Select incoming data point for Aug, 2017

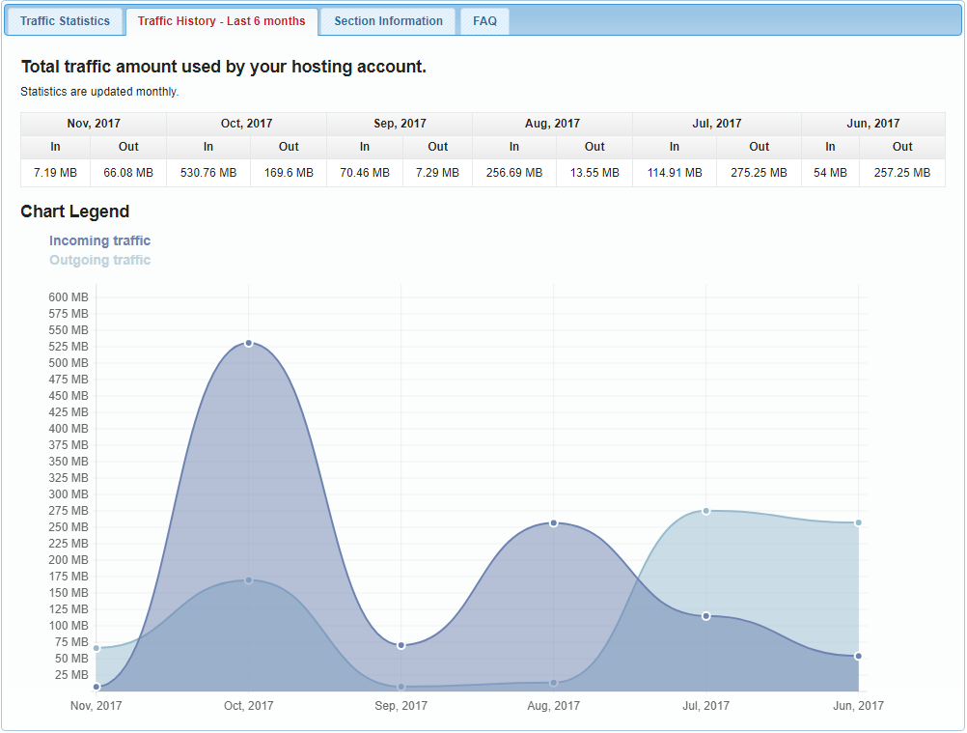tap(554, 522)
